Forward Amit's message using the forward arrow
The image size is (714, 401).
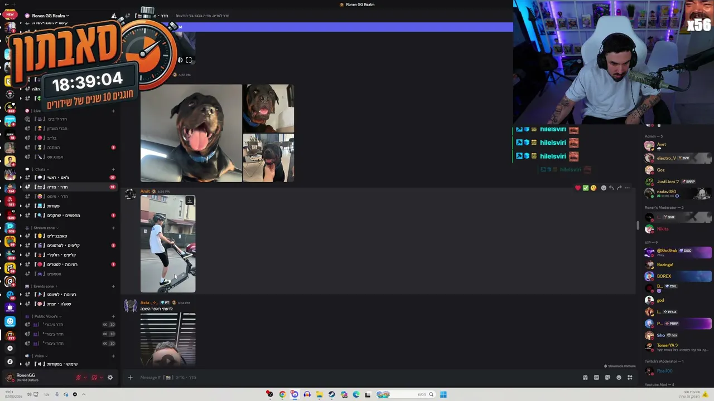(619, 188)
